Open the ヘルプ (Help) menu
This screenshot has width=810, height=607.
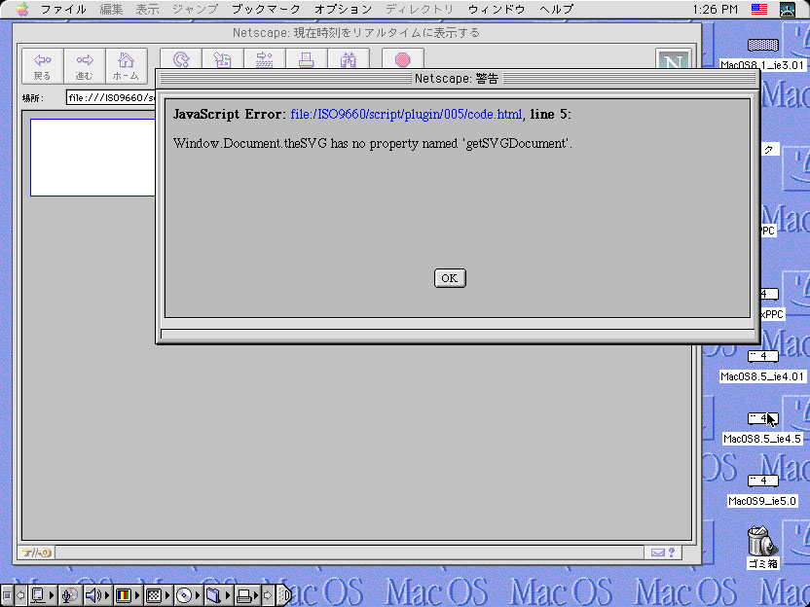tap(556, 10)
